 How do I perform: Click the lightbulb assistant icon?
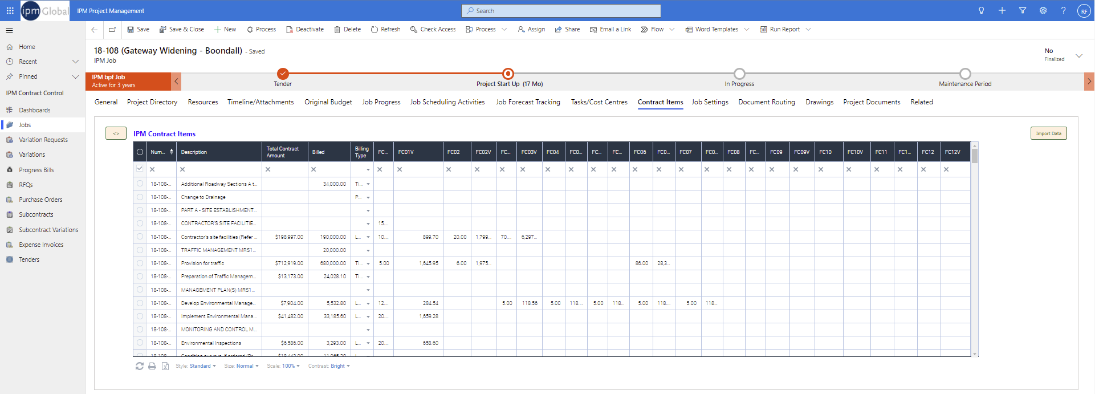[981, 11]
